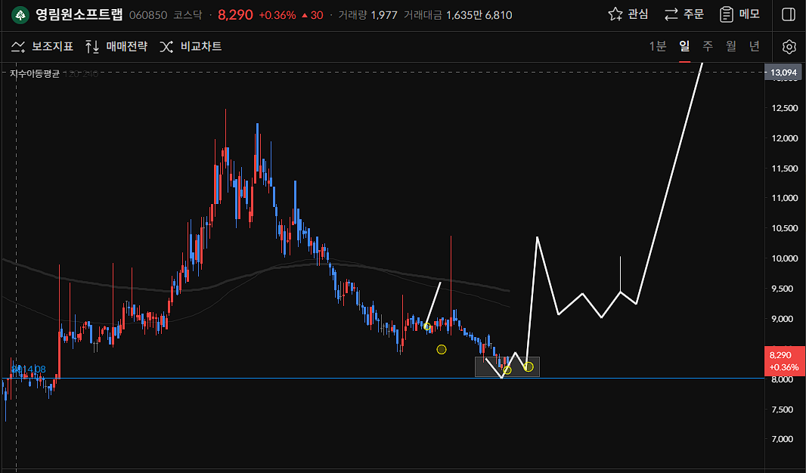Click the star icon for 관심
This screenshot has width=806, height=473.
point(615,14)
